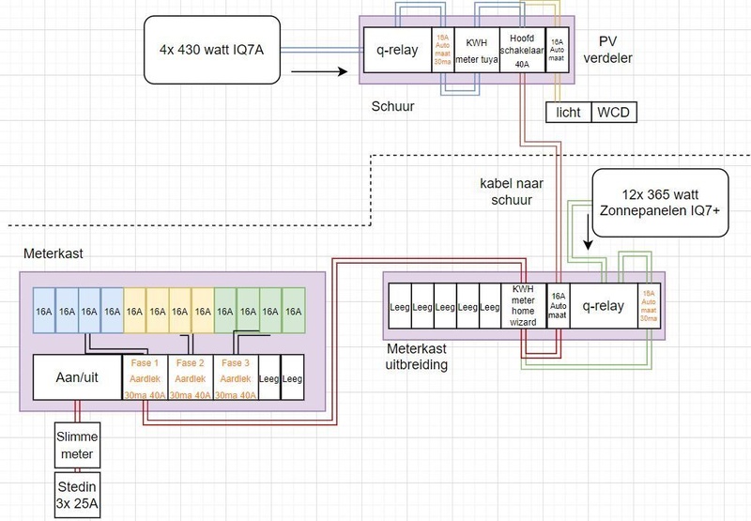This screenshot has height=521, width=751.
Task: Click the Leeg slot adjacent to KWH meter home wizard
Action: (489, 306)
